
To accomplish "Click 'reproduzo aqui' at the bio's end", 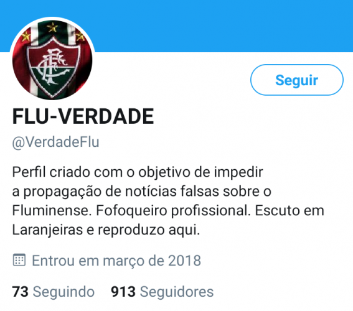I will click(149, 230).
